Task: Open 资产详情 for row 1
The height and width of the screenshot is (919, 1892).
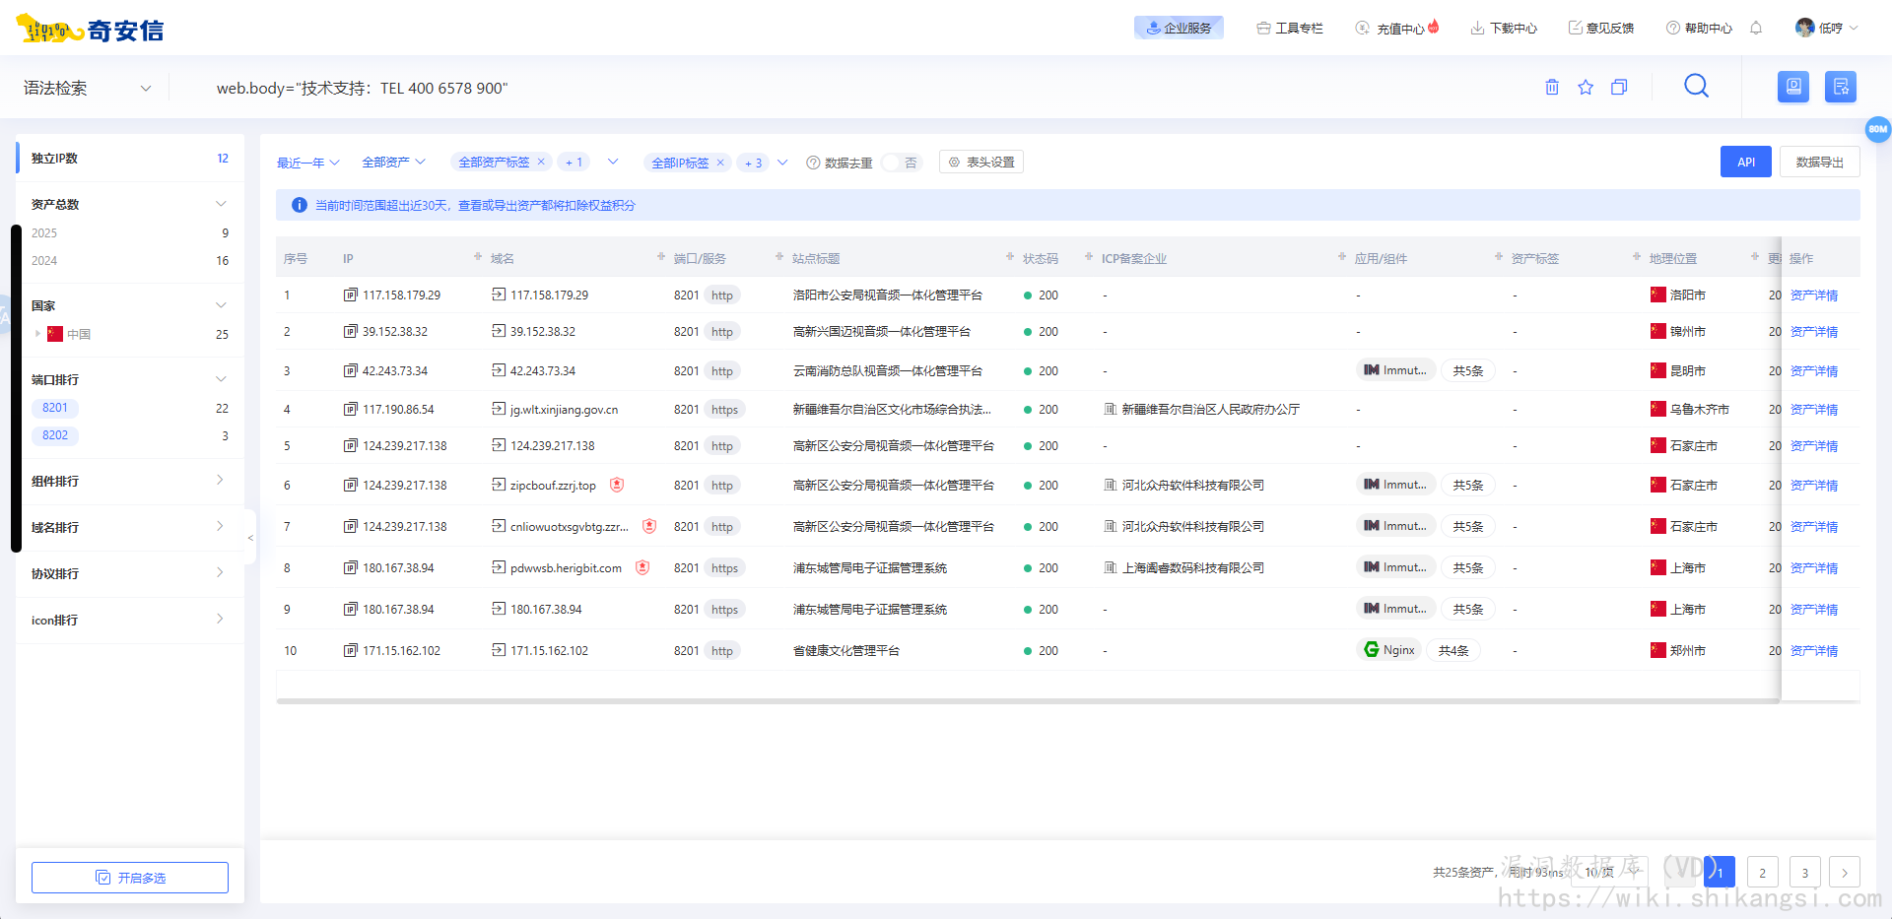Action: click(1814, 295)
